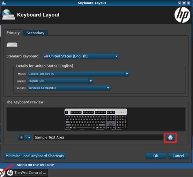The image size is (193, 177).
Task: Click the HP logo in the header
Action: click(182, 15)
